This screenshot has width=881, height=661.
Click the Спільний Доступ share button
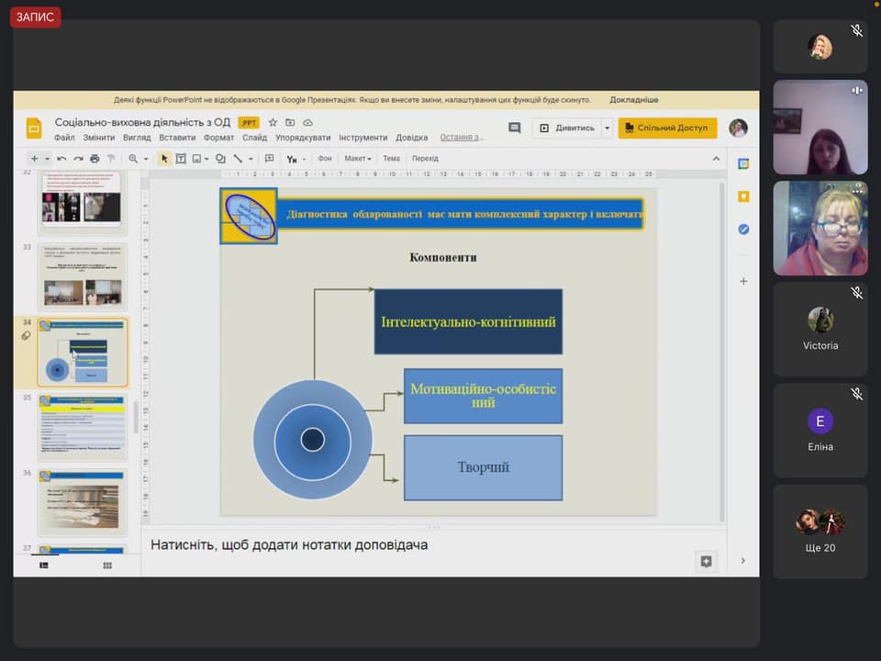click(x=667, y=129)
